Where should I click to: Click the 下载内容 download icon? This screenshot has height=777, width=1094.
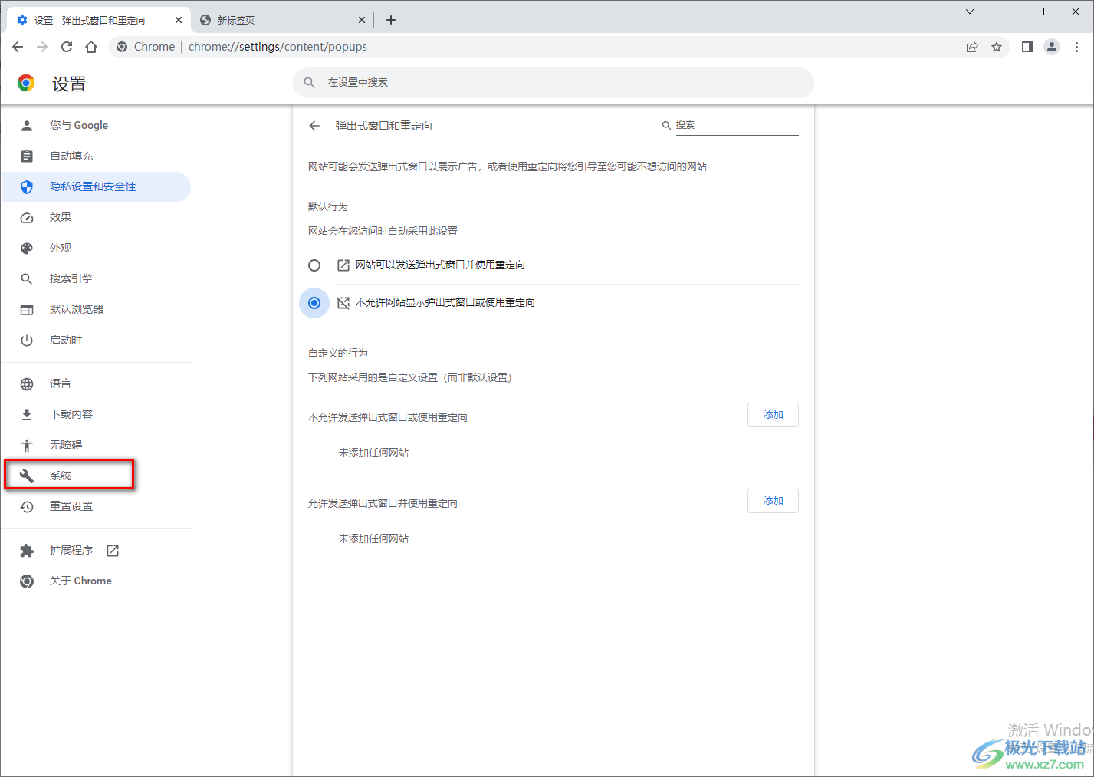click(27, 415)
